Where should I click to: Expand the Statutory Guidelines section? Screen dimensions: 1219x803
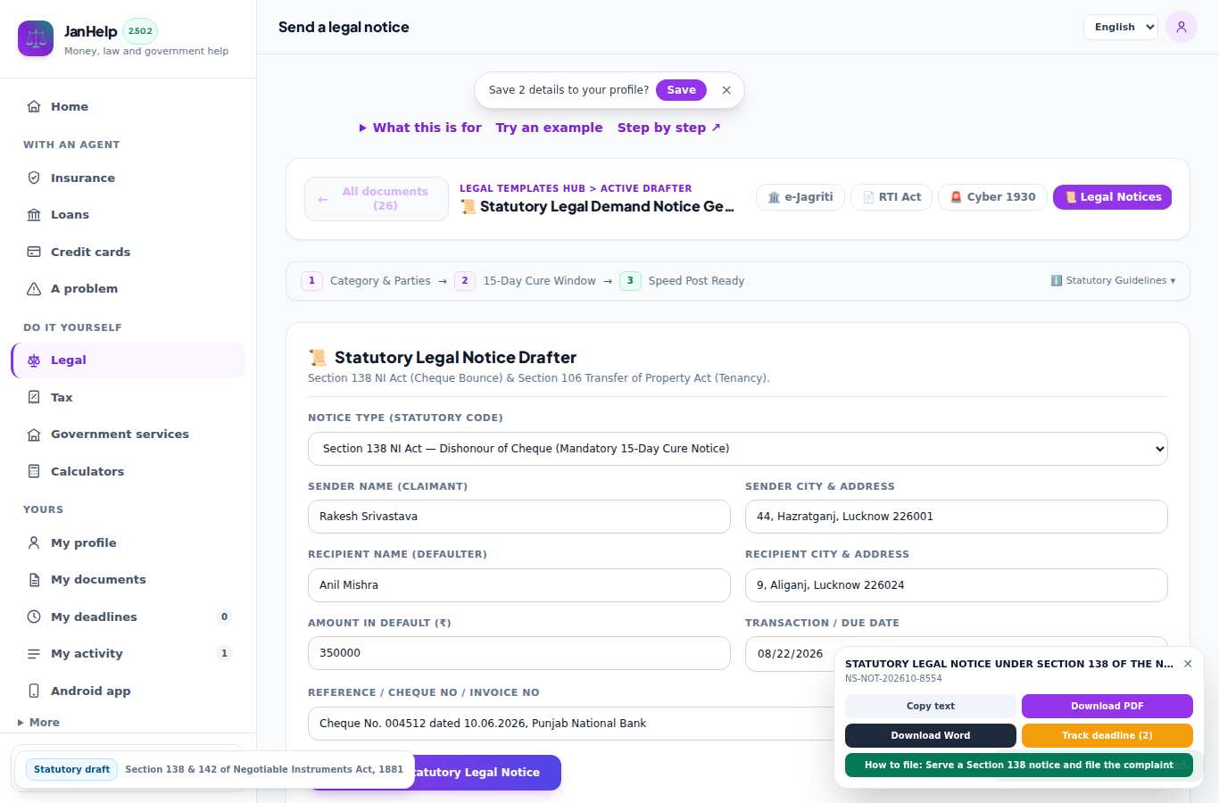pos(1113,280)
